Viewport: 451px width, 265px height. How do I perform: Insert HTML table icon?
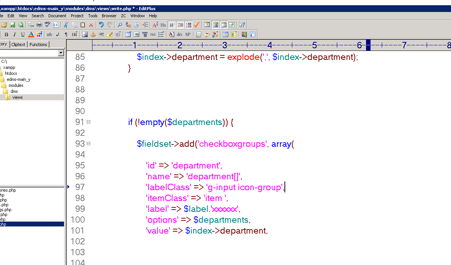[128, 34]
